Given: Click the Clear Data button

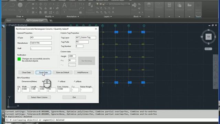Looking at the screenshot, I should [26, 72].
